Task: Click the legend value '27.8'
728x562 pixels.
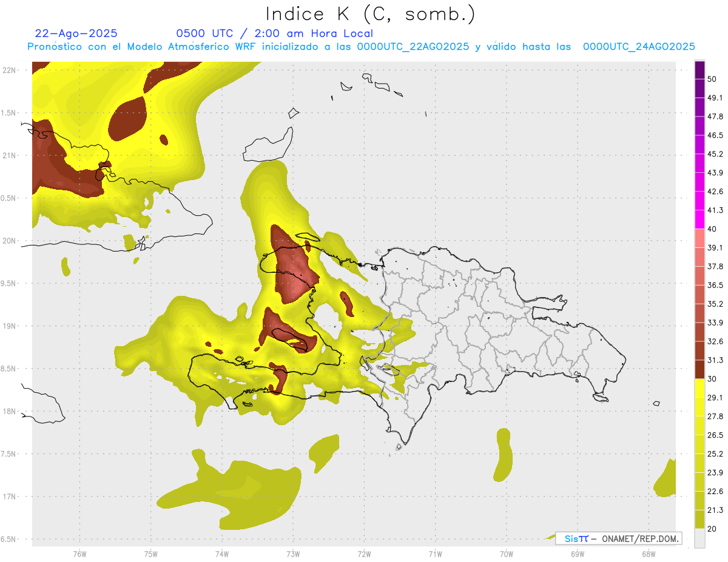Action: (715, 416)
